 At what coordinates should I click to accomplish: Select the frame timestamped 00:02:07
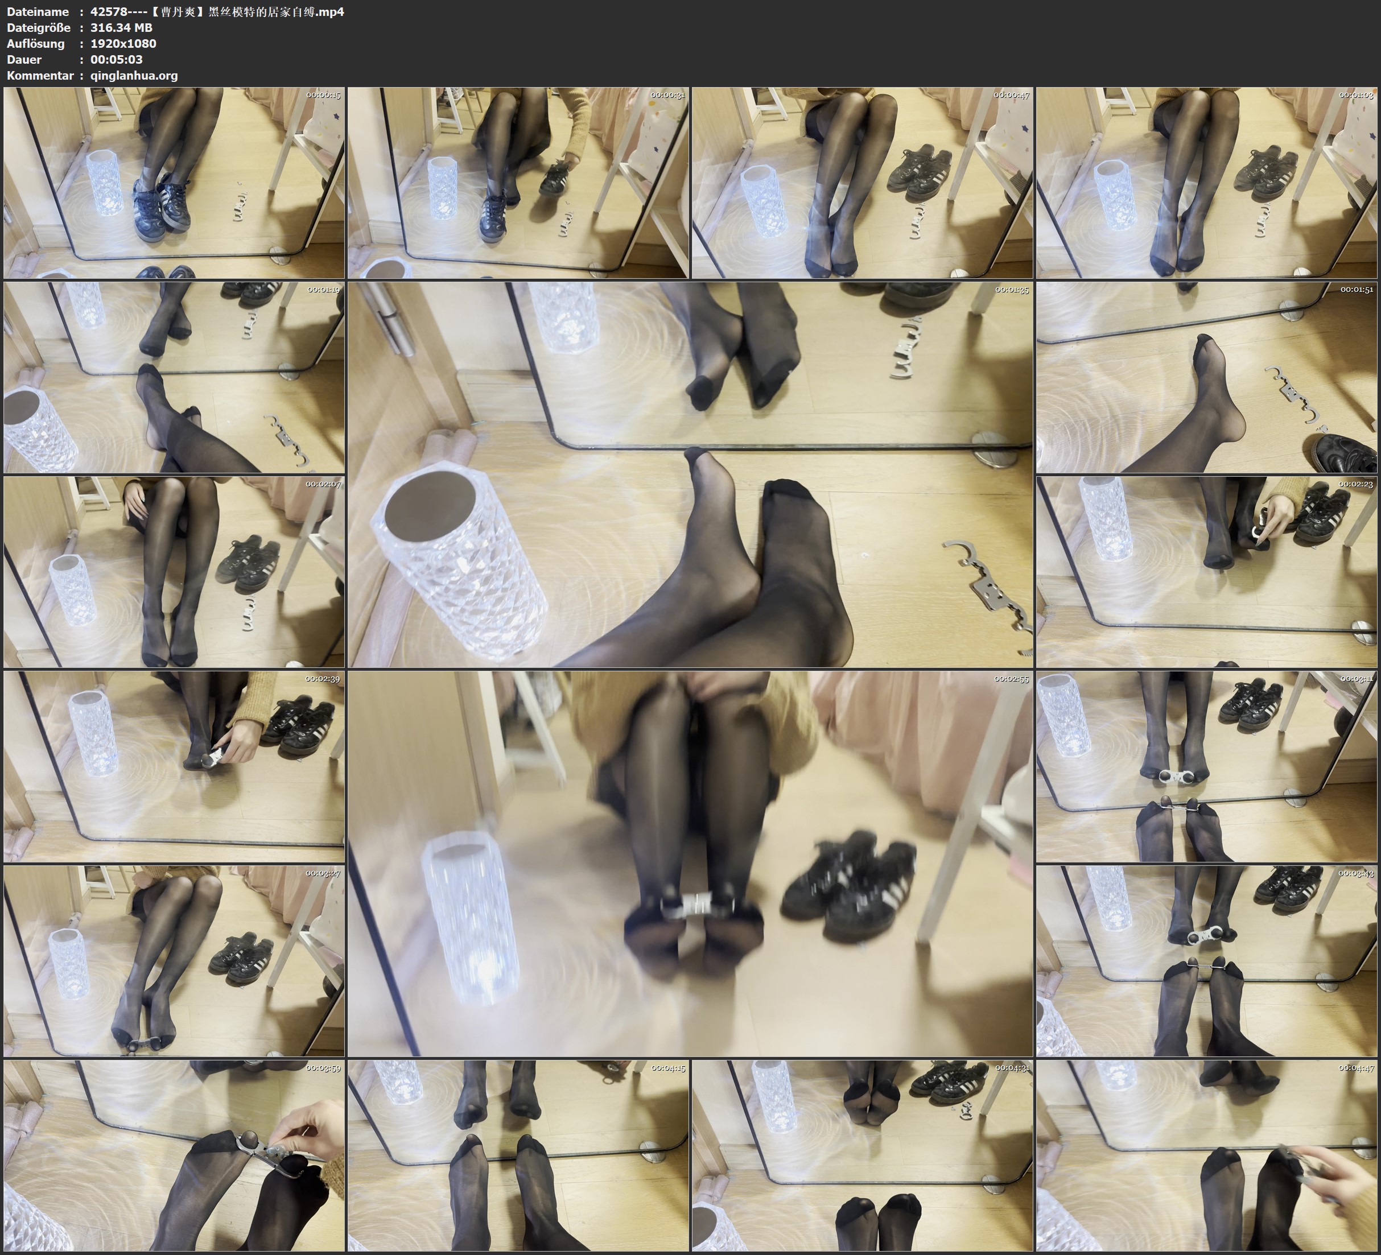pos(174,572)
